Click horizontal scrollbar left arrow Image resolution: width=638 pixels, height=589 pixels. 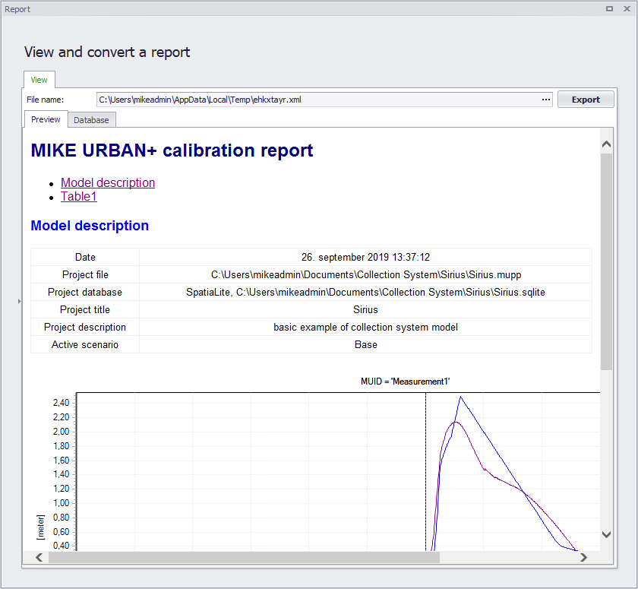coord(39,557)
